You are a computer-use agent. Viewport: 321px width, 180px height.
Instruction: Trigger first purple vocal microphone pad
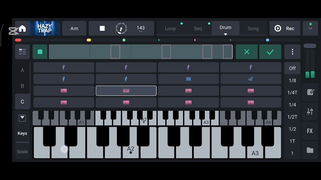(64, 67)
